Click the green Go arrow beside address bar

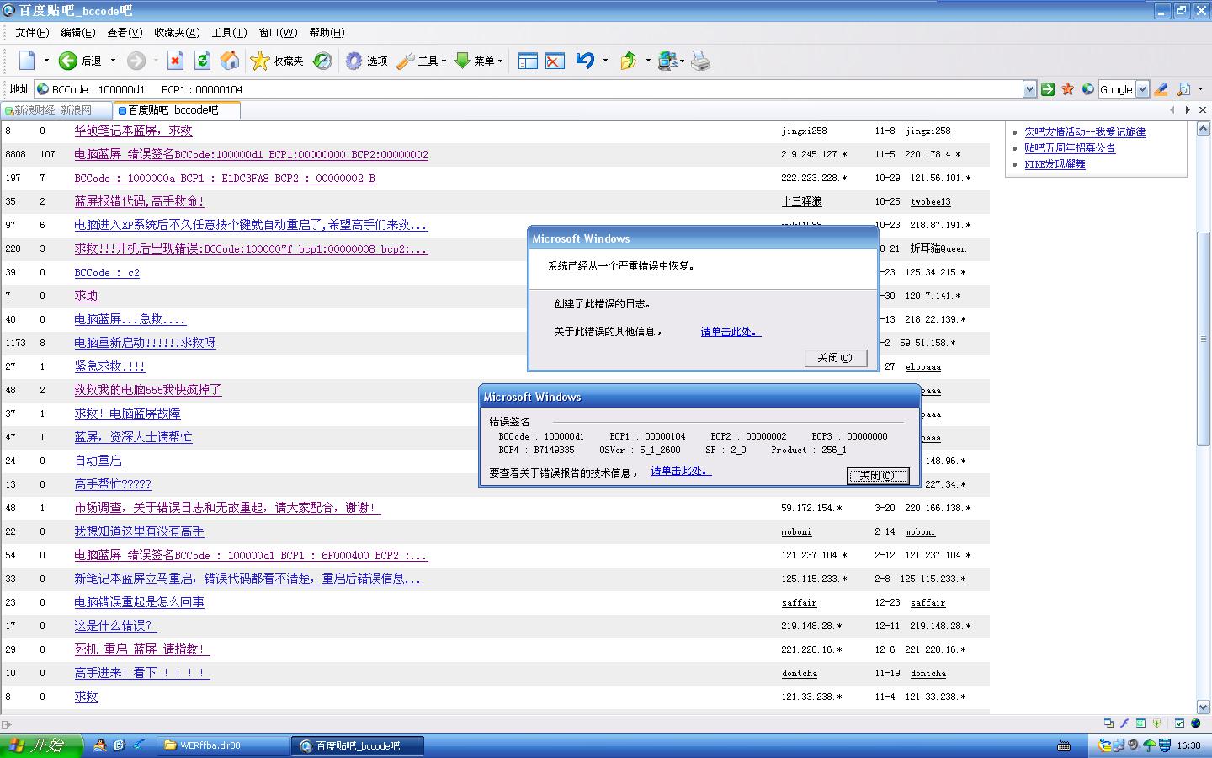[1048, 89]
